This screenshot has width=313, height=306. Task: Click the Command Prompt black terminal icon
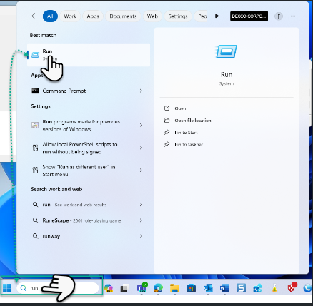click(x=35, y=91)
